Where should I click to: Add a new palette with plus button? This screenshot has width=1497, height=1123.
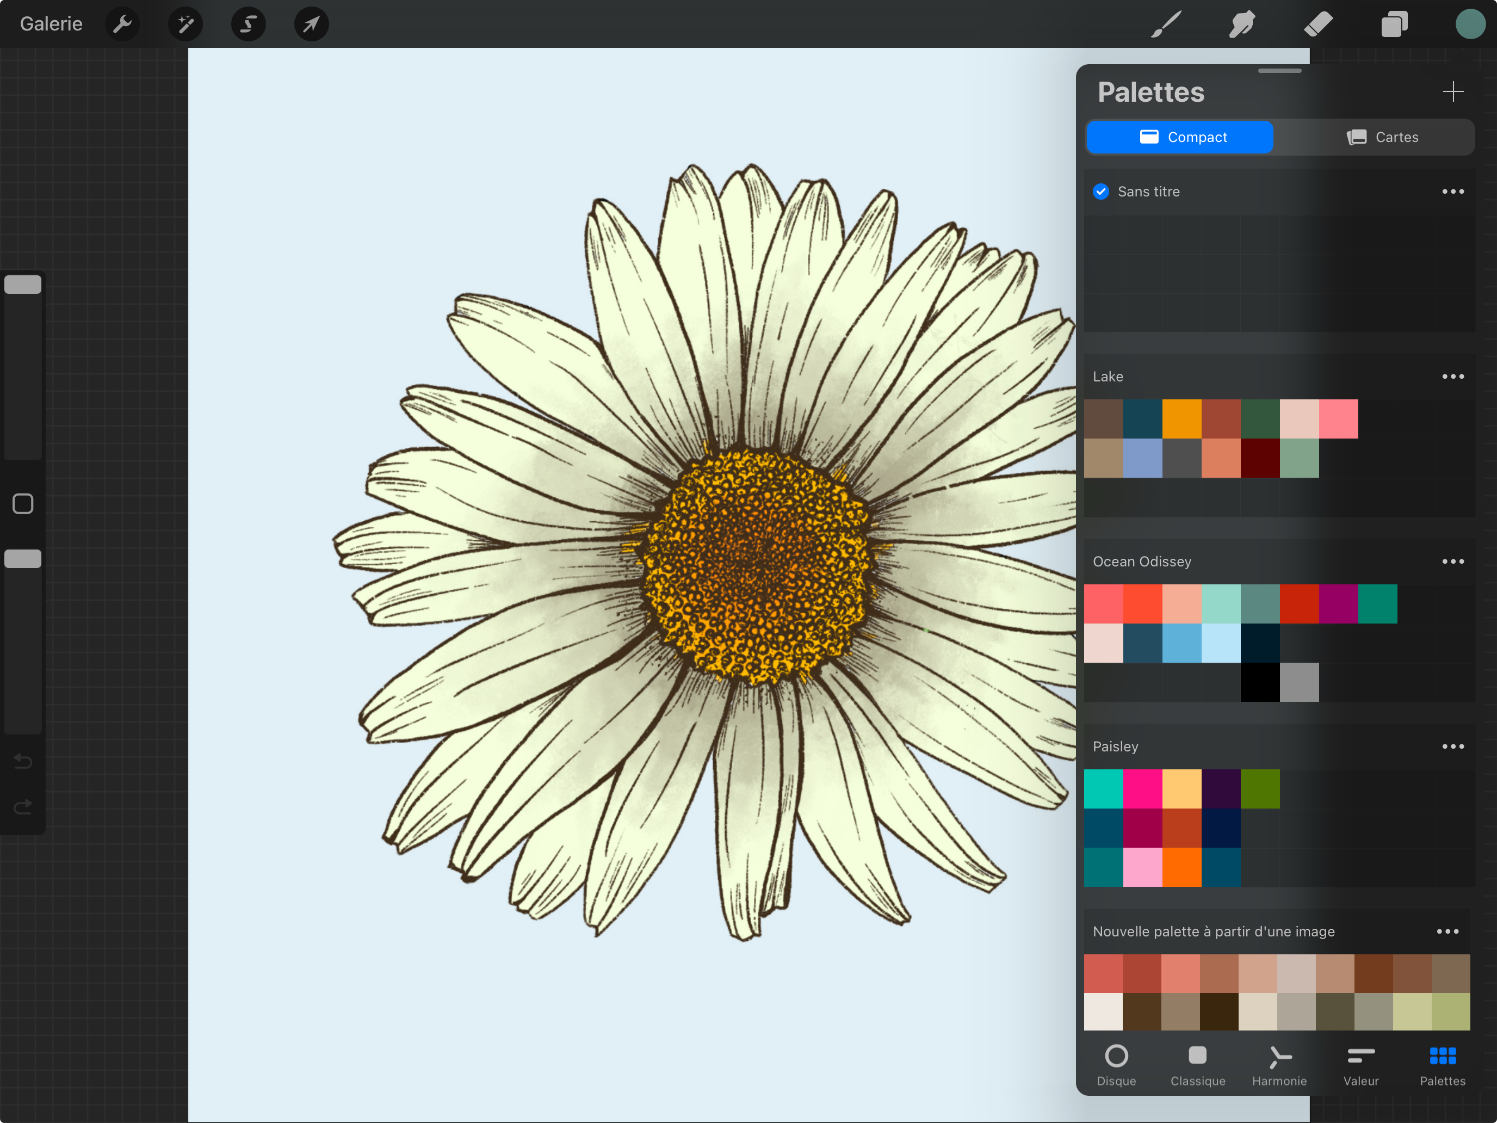[x=1452, y=91]
